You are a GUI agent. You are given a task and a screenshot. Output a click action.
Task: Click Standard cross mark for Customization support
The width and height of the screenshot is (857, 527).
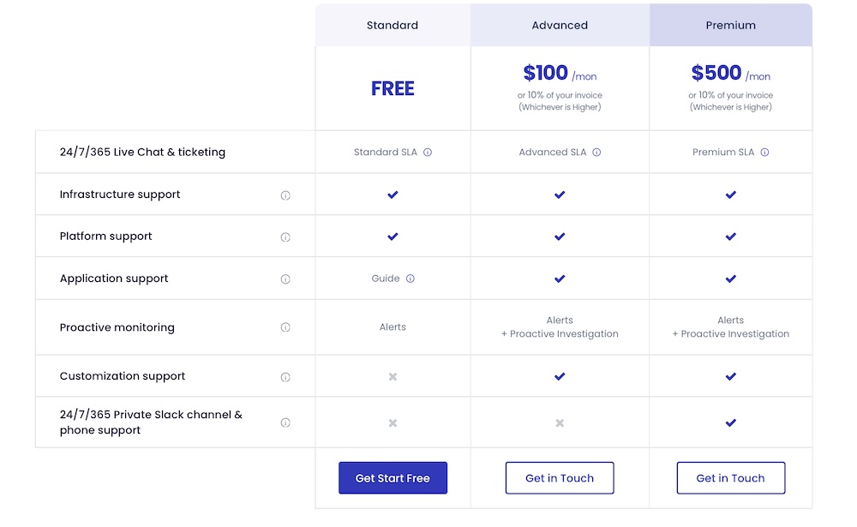coord(393,377)
